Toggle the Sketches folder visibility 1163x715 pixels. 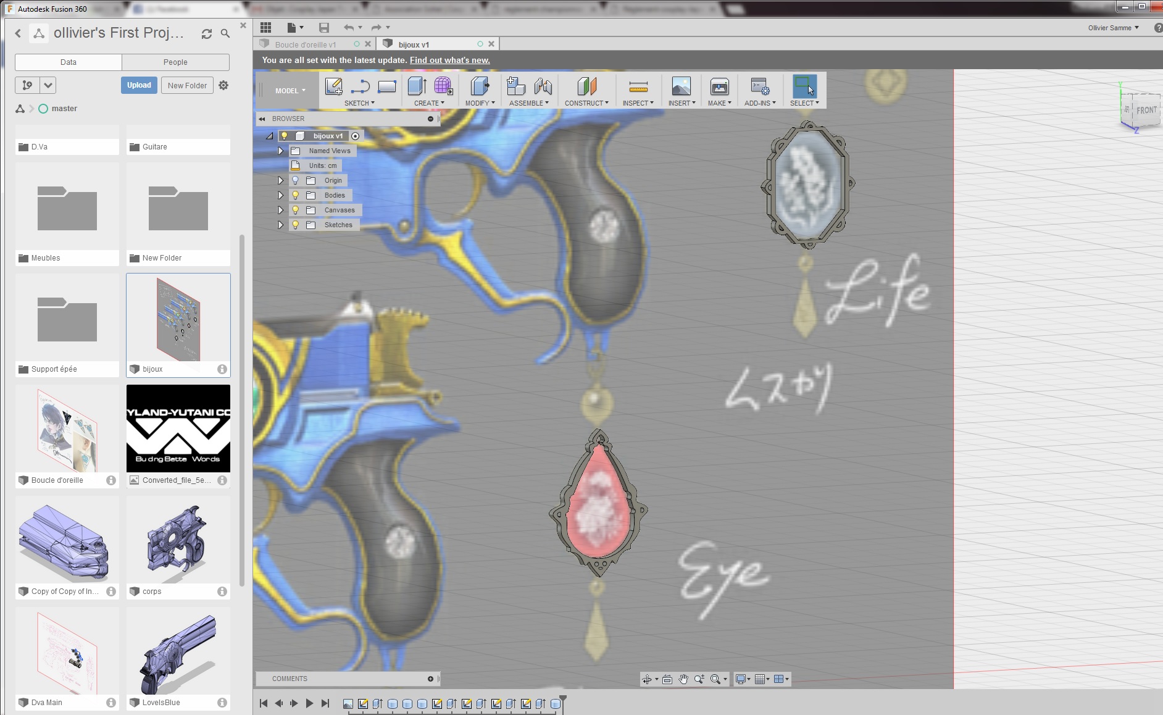[x=295, y=225]
